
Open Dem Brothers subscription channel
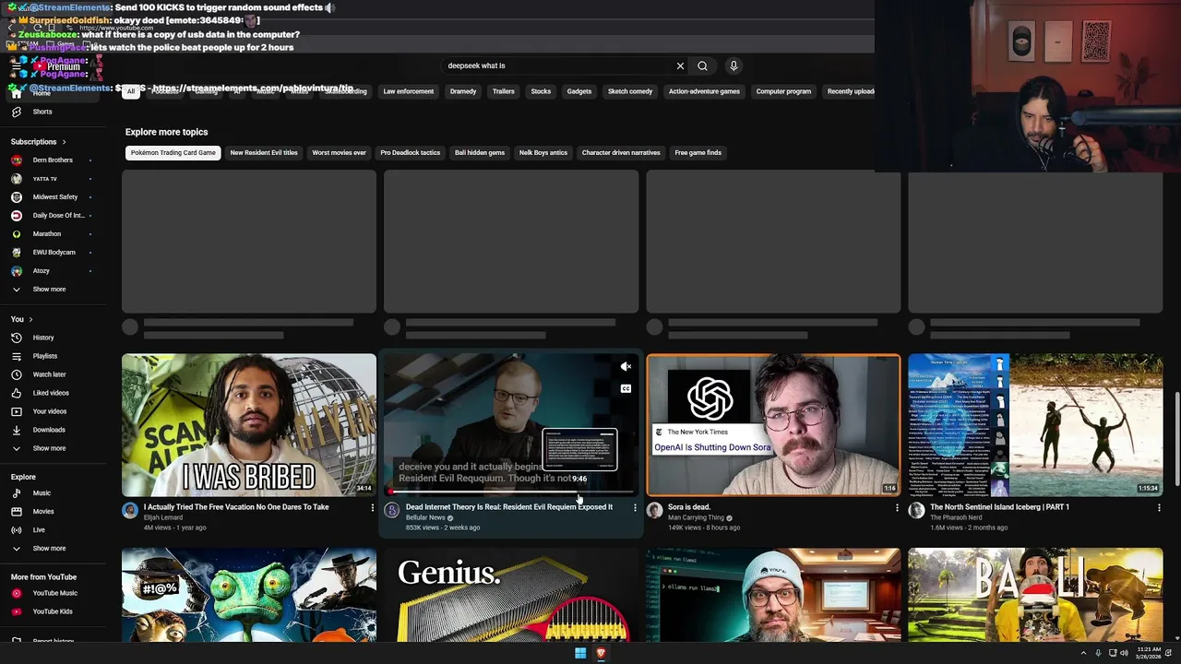pos(53,160)
